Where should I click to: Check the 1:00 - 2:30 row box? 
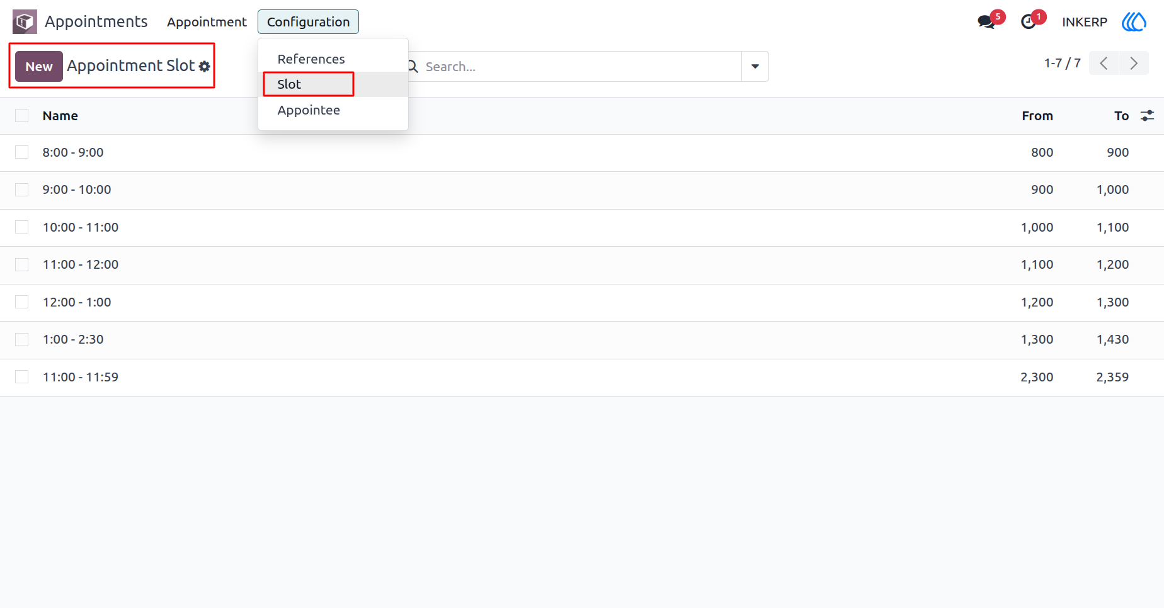[x=22, y=339]
